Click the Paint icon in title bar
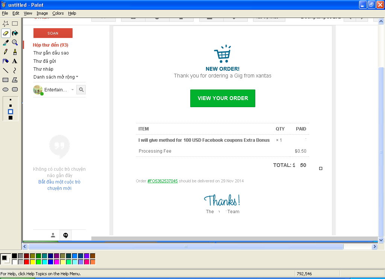The height and width of the screenshot is (279, 385). tap(3, 5)
